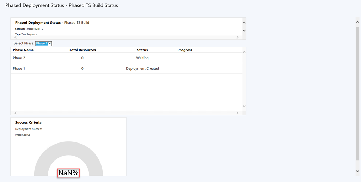Click the Progress column header
This screenshot has width=361, height=182.
[x=185, y=50]
